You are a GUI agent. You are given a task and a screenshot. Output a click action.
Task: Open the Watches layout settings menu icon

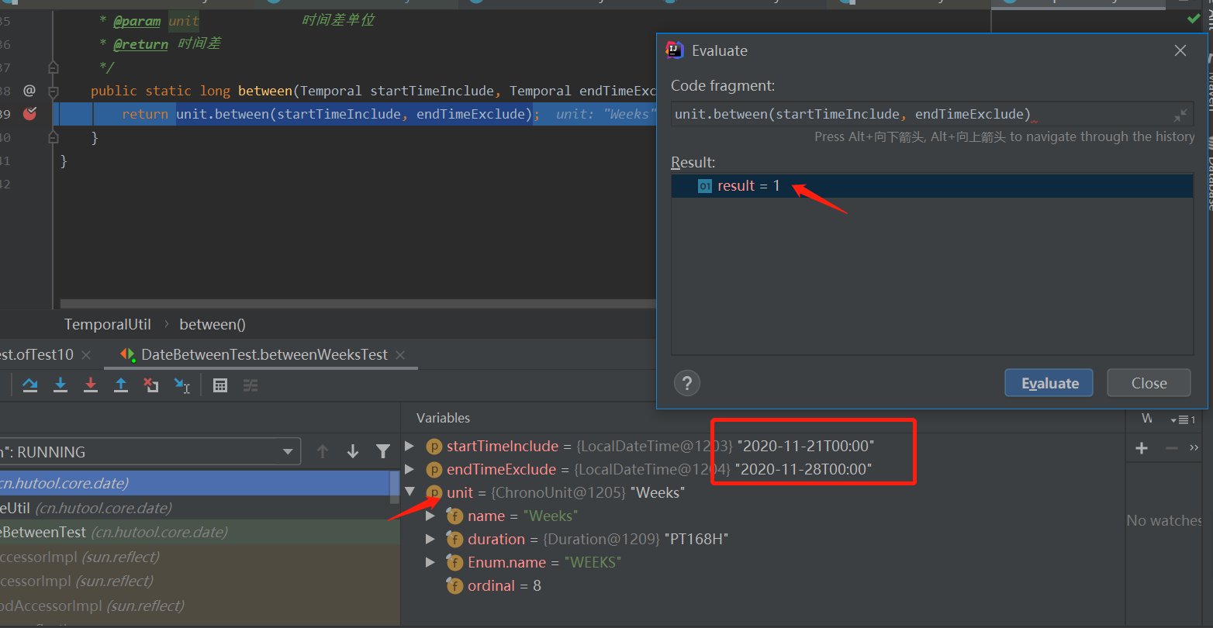click(1184, 419)
